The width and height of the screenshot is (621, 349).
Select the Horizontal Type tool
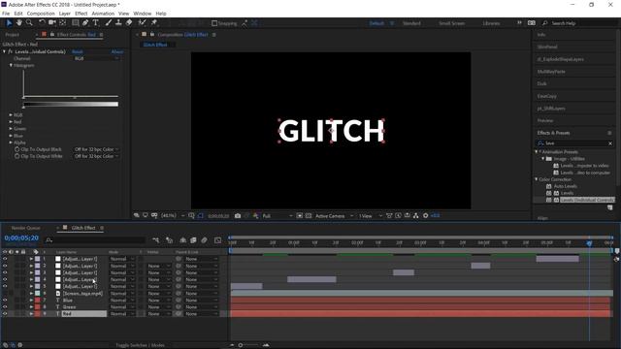[95, 23]
